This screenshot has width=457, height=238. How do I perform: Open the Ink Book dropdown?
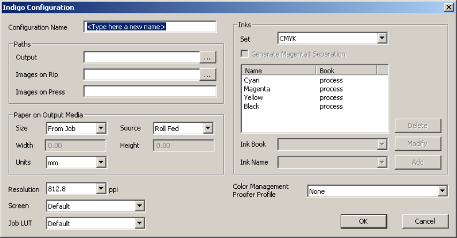[333, 144]
